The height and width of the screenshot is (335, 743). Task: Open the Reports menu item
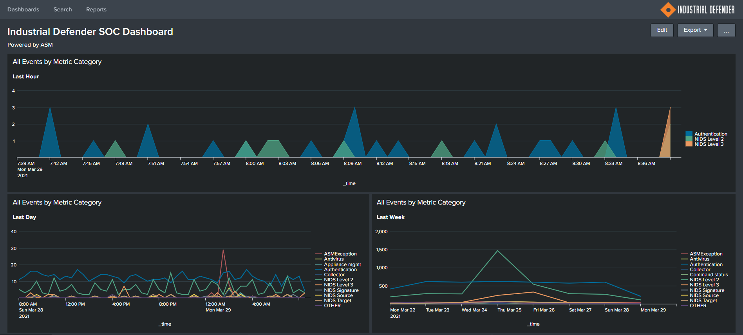96,9
